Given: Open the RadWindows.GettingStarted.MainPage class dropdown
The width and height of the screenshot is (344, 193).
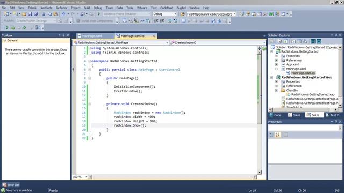Looking at the screenshot, I should (167, 43).
